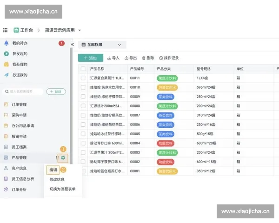The image size is (279, 223).
Task: Check the row 00007 checkbox
Action: [83, 115]
